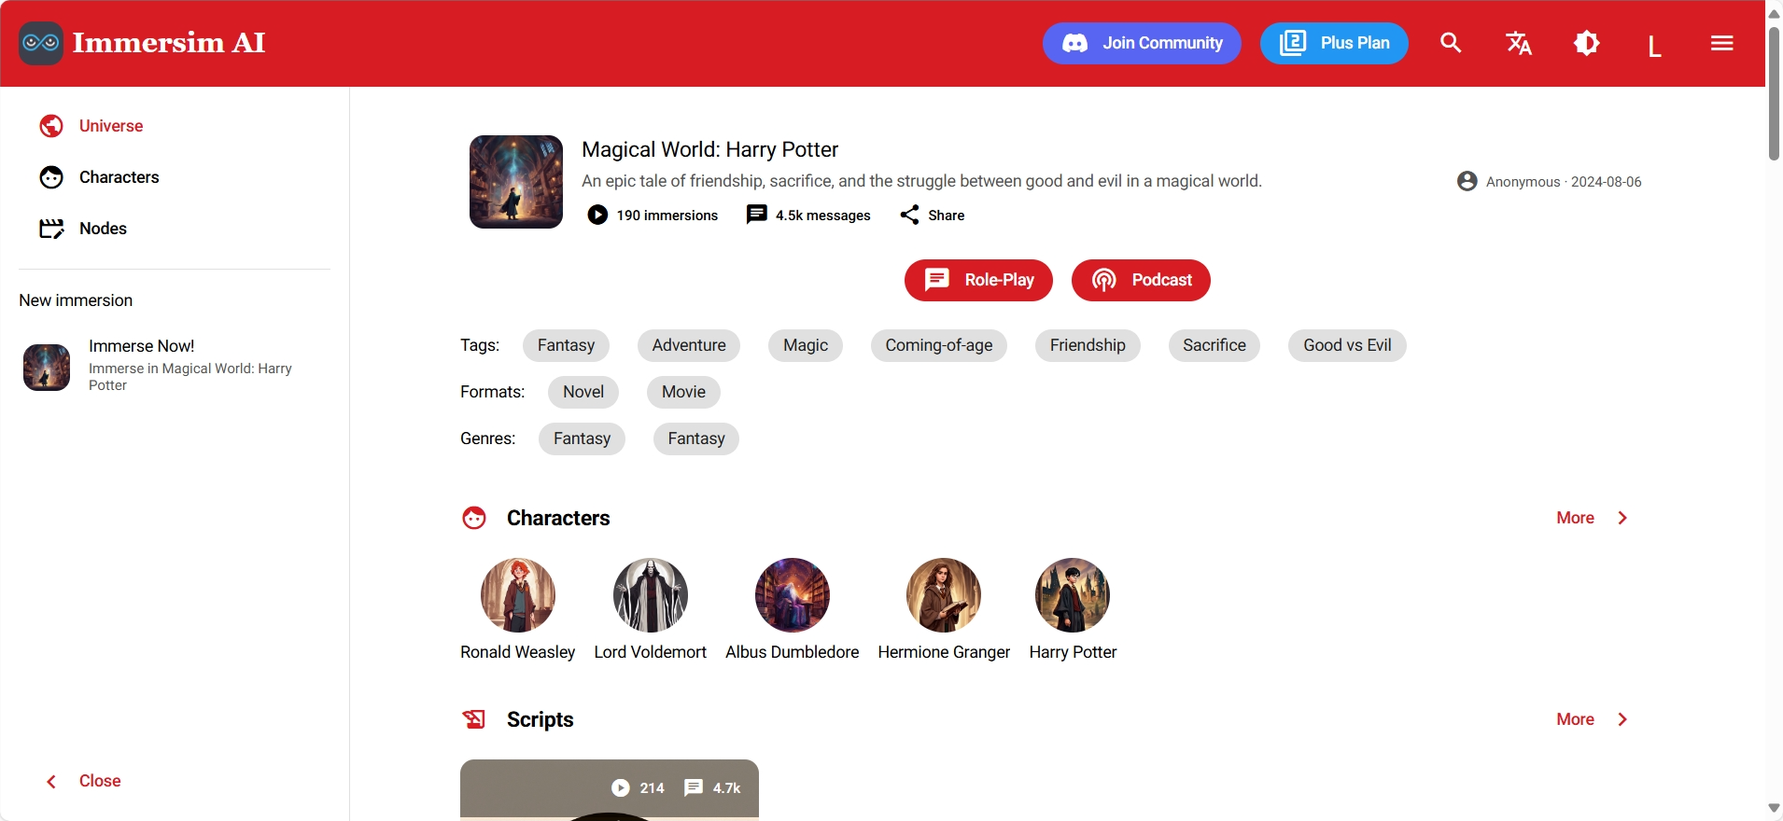
Task: Open Hermione Granger character avatar
Action: pyautogui.click(x=944, y=595)
